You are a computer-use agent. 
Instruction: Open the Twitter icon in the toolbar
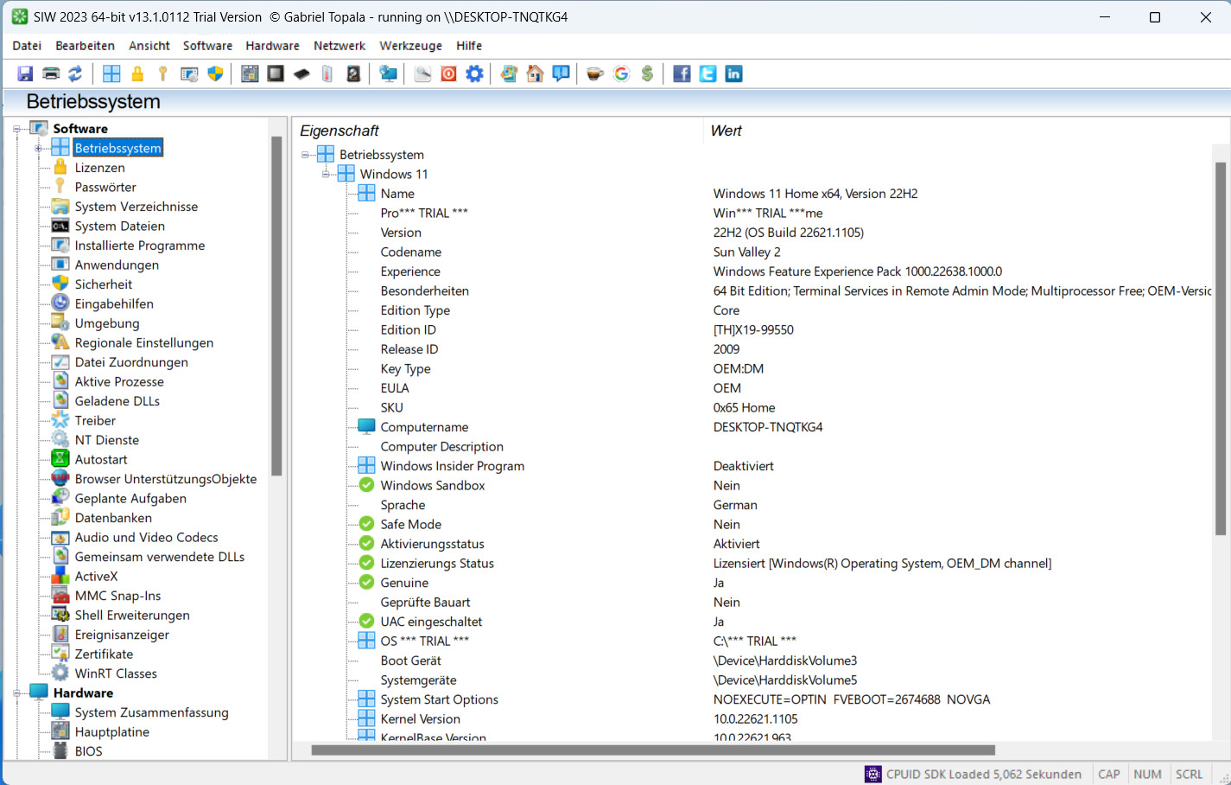click(707, 73)
